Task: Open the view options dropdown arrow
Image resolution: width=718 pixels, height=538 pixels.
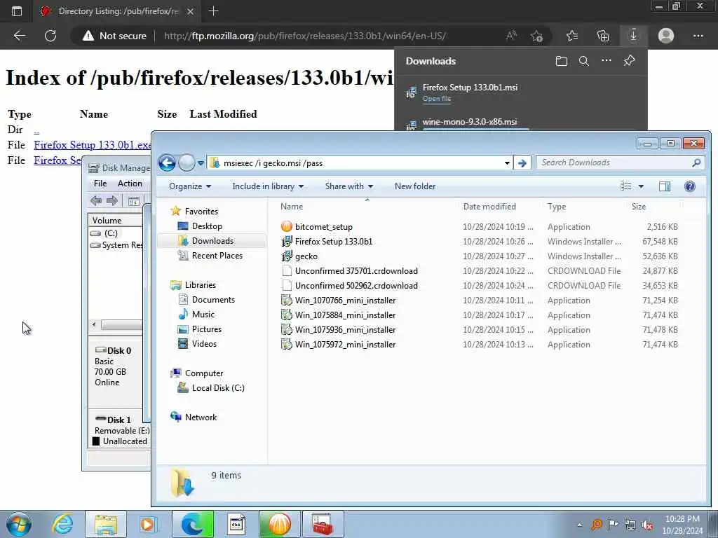Action: [x=641, y=186]
